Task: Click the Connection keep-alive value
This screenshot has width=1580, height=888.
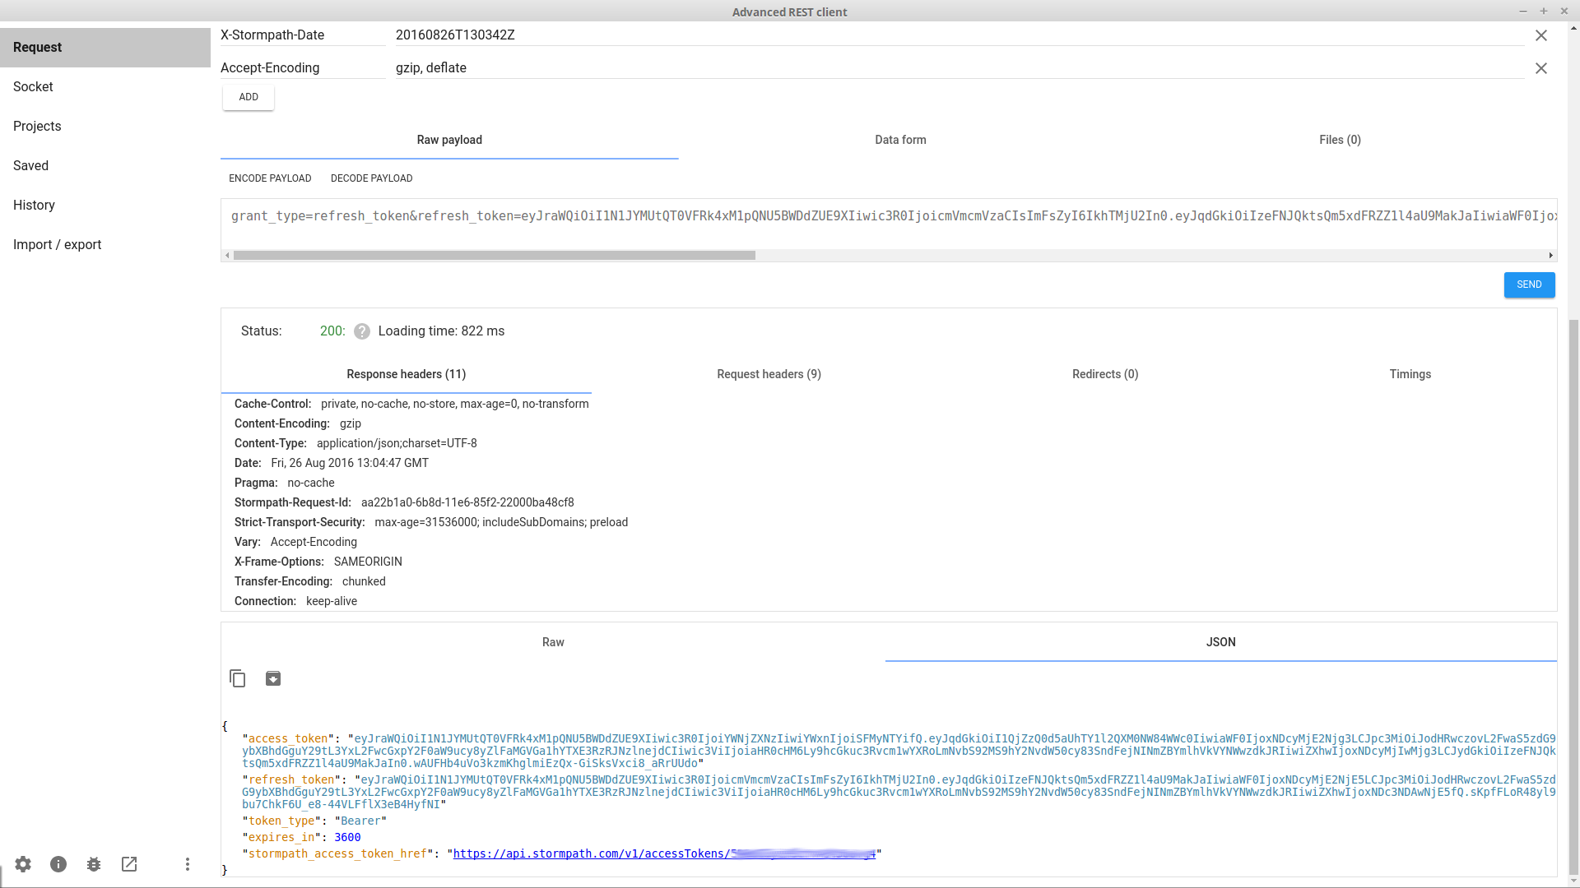Action: pyautogui.click(x=332, y=601)
